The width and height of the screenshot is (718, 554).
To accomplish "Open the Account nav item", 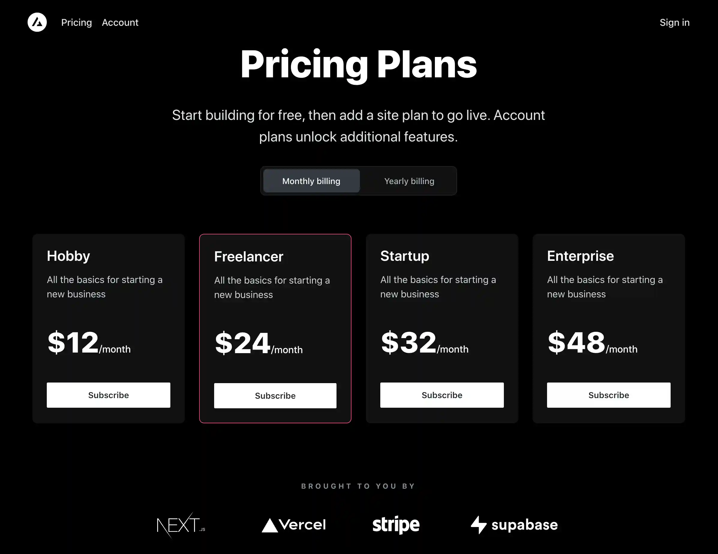I will pos(120,22).
